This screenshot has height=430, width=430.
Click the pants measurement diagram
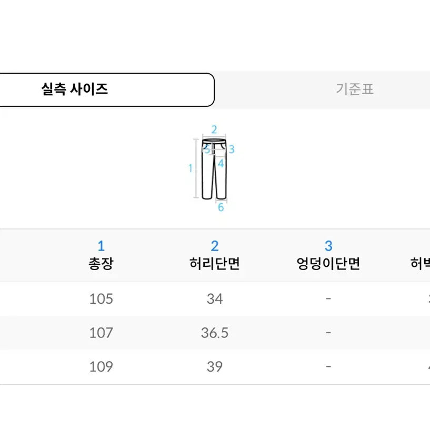click(212, 168)
